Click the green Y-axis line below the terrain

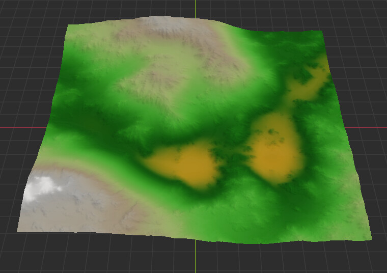pyautogui.click(x=196, y=257)
